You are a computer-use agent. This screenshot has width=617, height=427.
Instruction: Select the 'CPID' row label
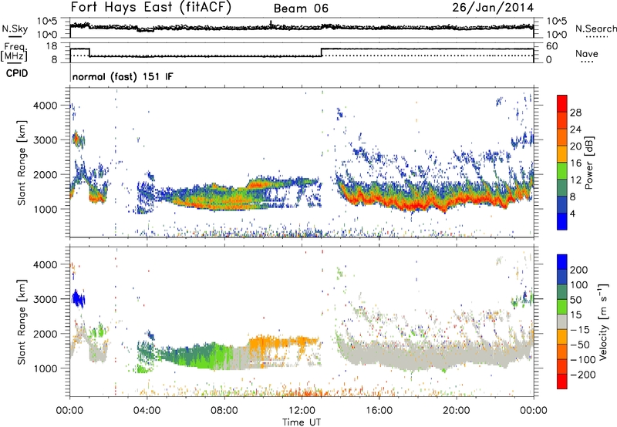[x=17, y=73]
